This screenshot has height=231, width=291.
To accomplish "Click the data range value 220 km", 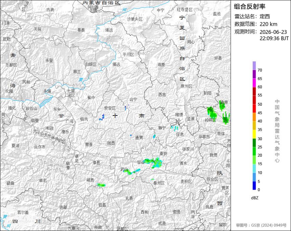I will (x=268, y=24).
